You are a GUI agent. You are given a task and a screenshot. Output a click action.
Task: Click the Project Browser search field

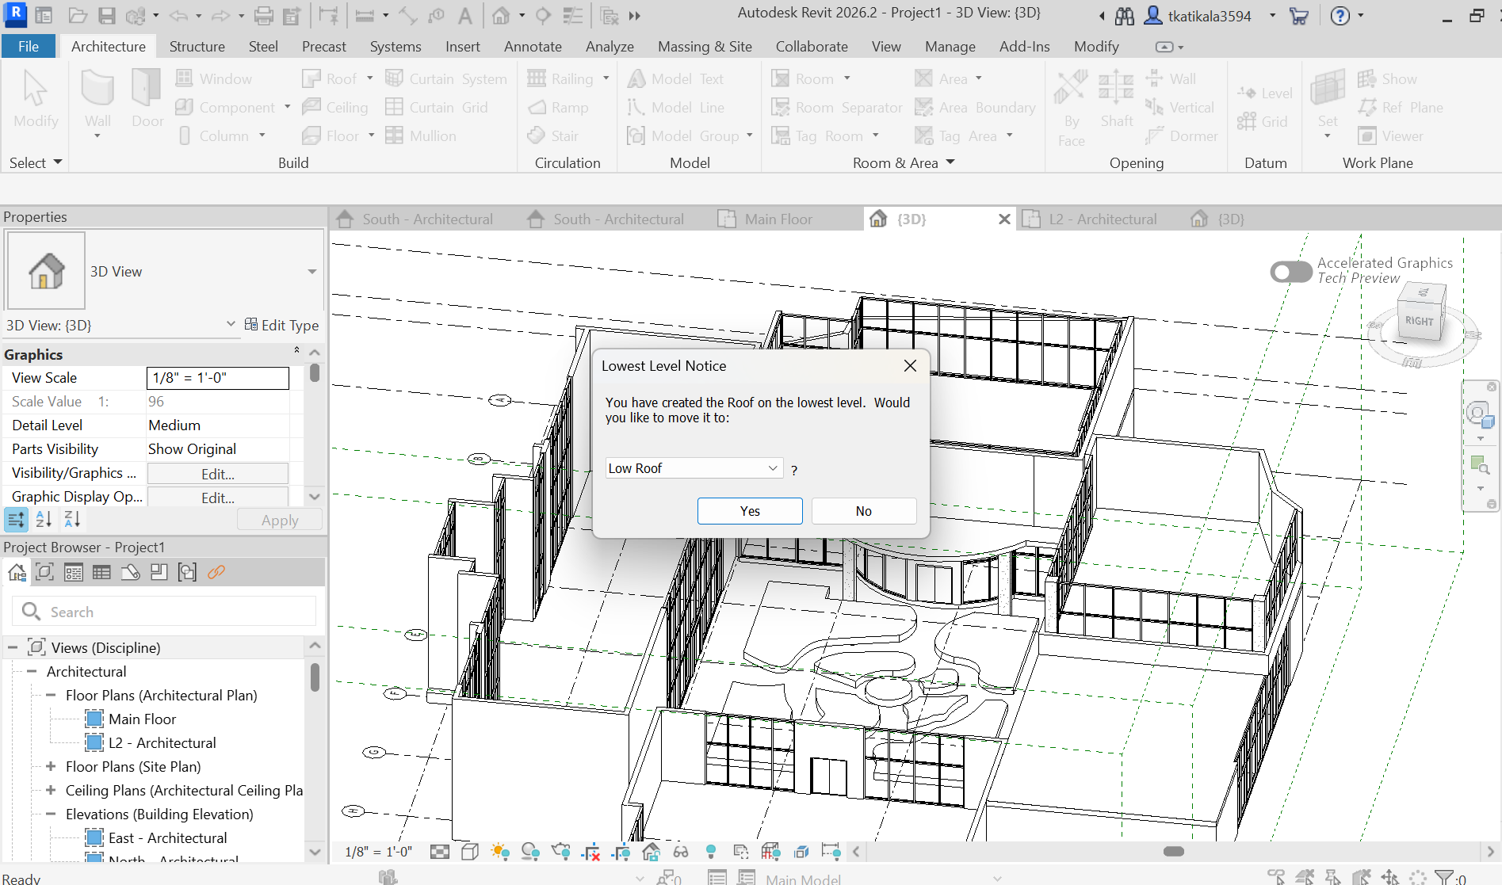[165, 612]
